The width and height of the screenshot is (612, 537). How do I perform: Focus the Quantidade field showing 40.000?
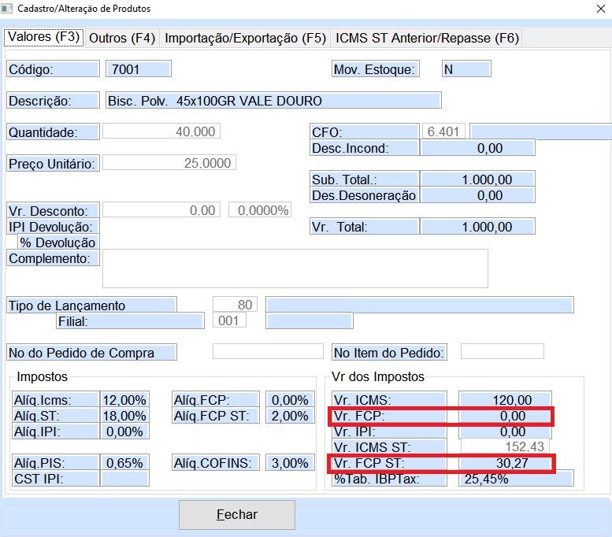click(x=161, y=132)
